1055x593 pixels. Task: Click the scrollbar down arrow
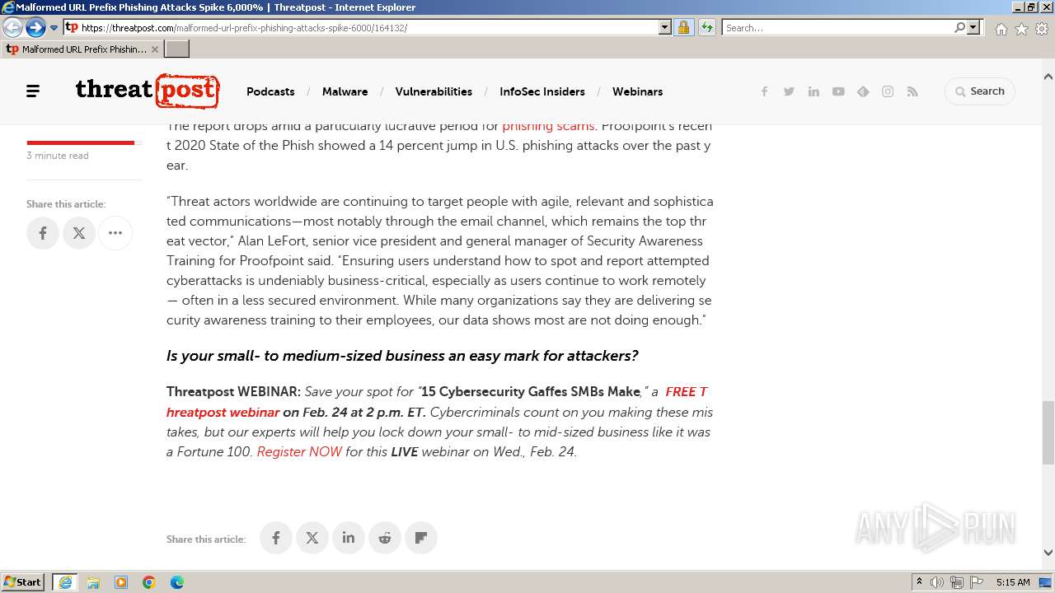[x=1048, y=553]
